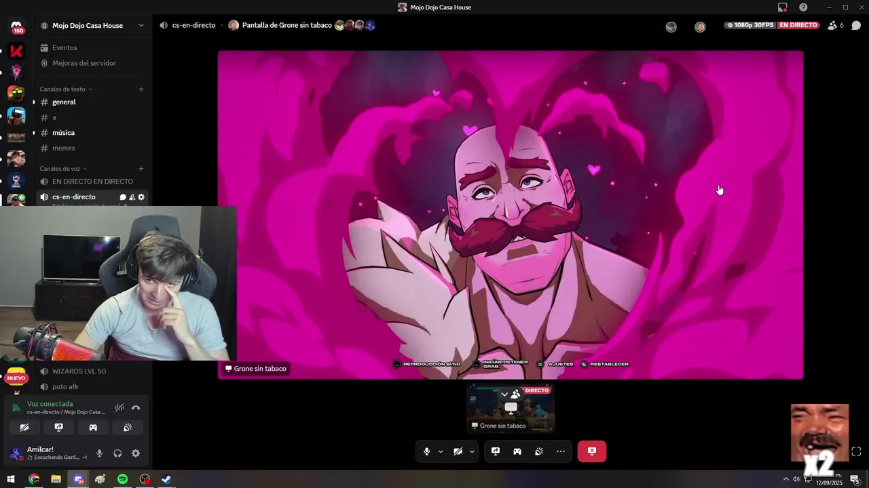Open volume control in system tray
The height and width of the screenshot is (488, 869).
coord(796,479)
